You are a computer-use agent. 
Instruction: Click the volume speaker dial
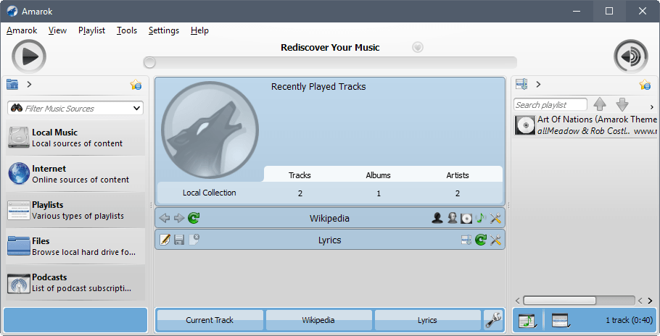630,56
